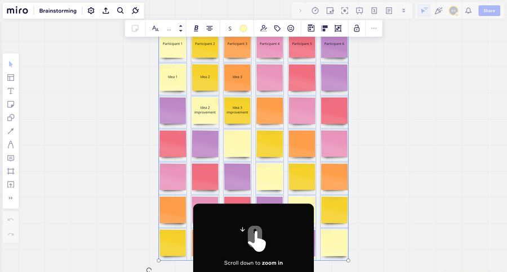507x272 pixels.
Task: Toggle bold formatting
Action: click(196, 29)
